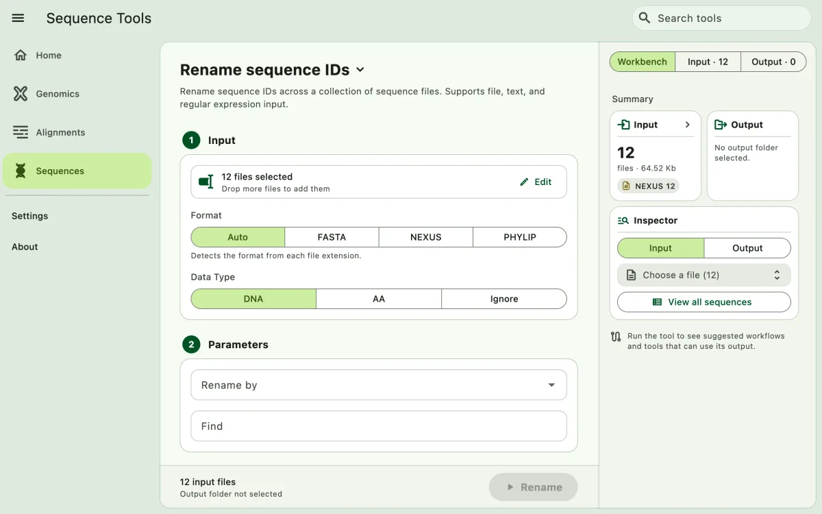Image resolution: width=822 pixels, height=514 pixels.
Task: Click 'Output folder not selected' status text
Action: 231,494
